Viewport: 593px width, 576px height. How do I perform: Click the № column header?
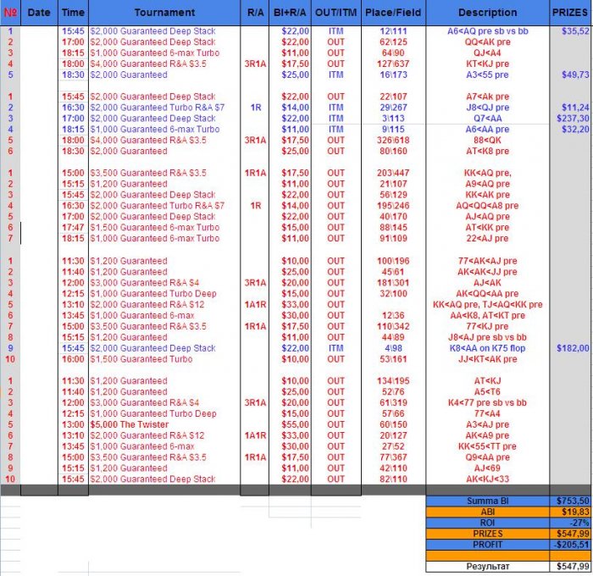pos(10,13)
